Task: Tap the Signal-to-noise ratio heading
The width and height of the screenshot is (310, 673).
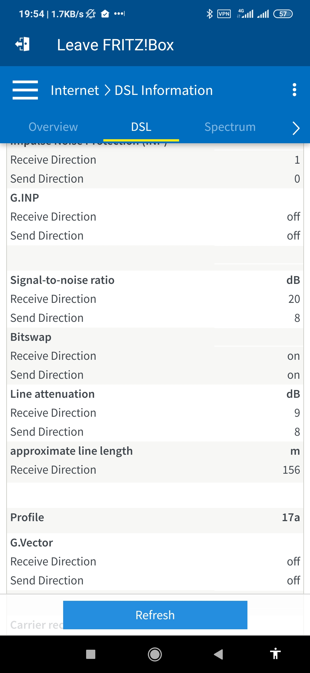Action: [x=62, y=280]
